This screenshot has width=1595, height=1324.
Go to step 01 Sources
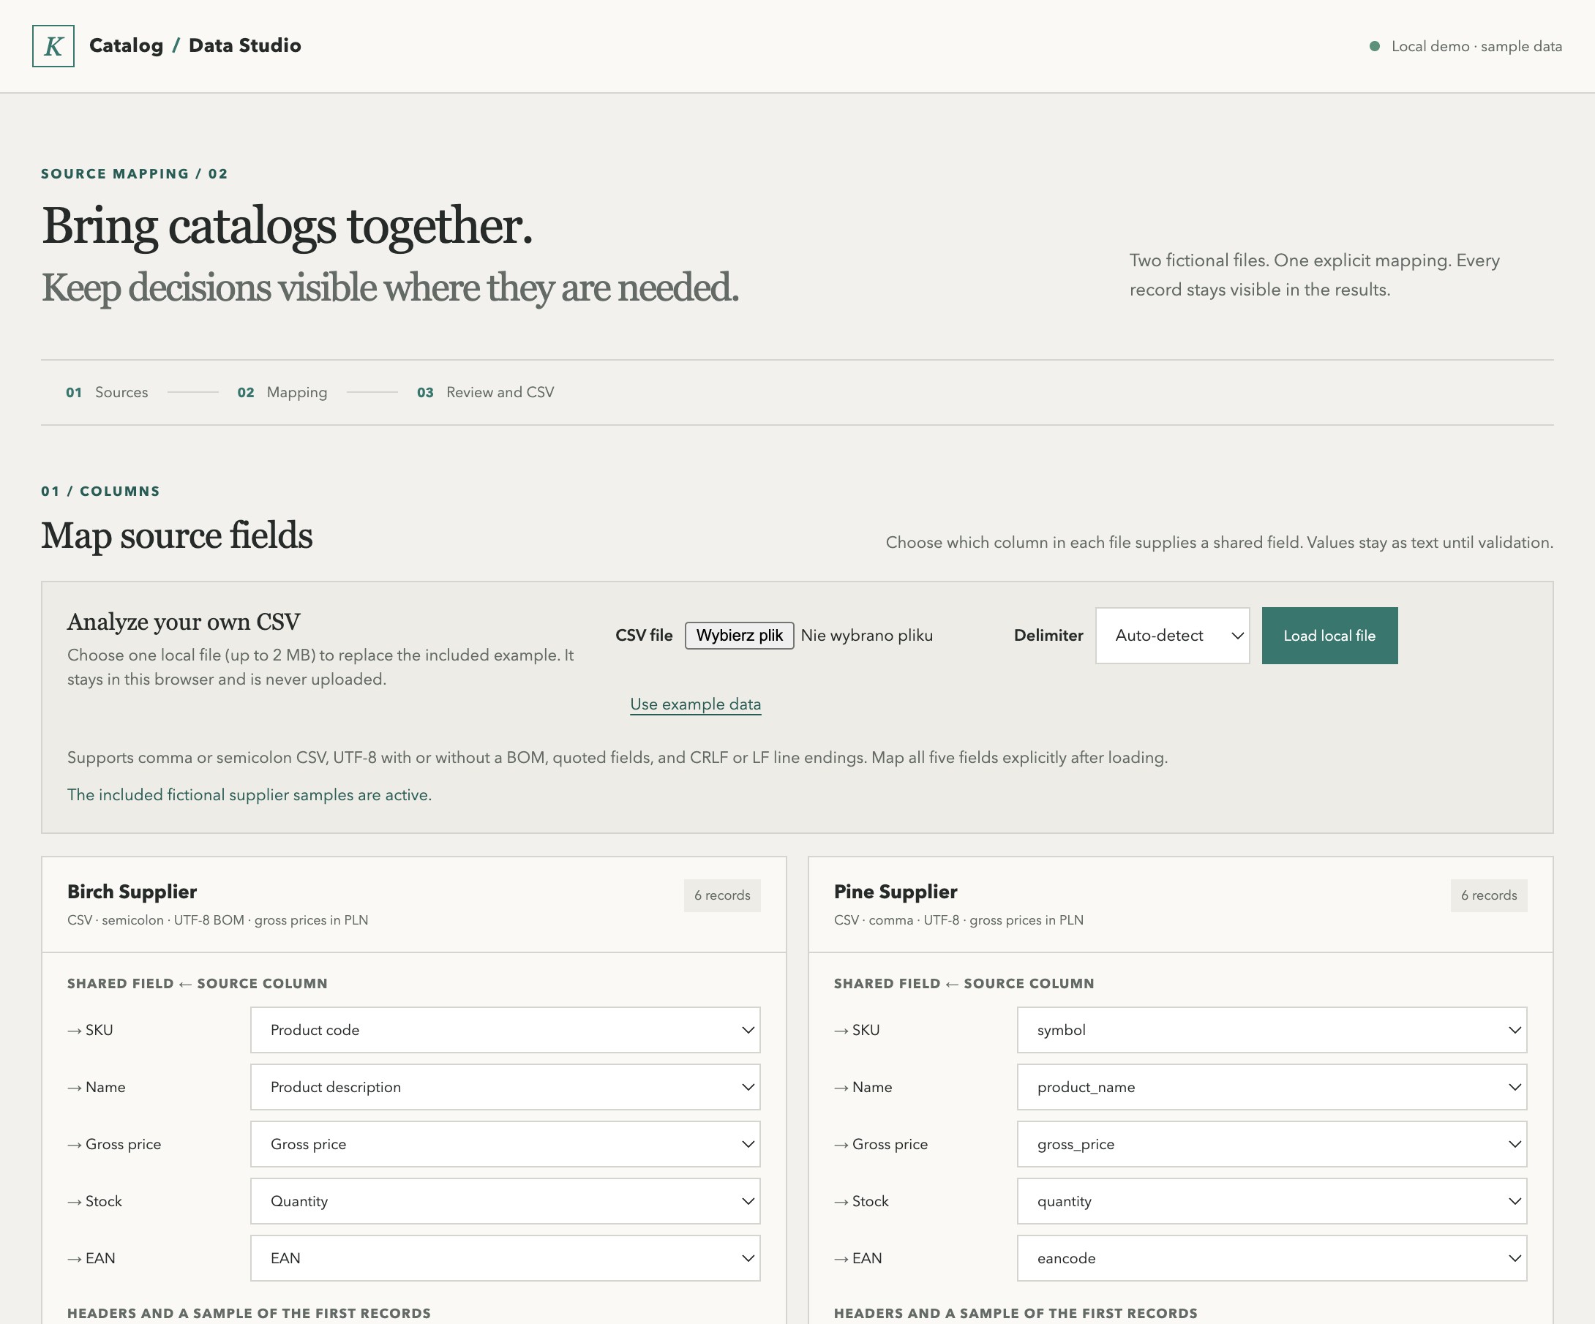107,393
